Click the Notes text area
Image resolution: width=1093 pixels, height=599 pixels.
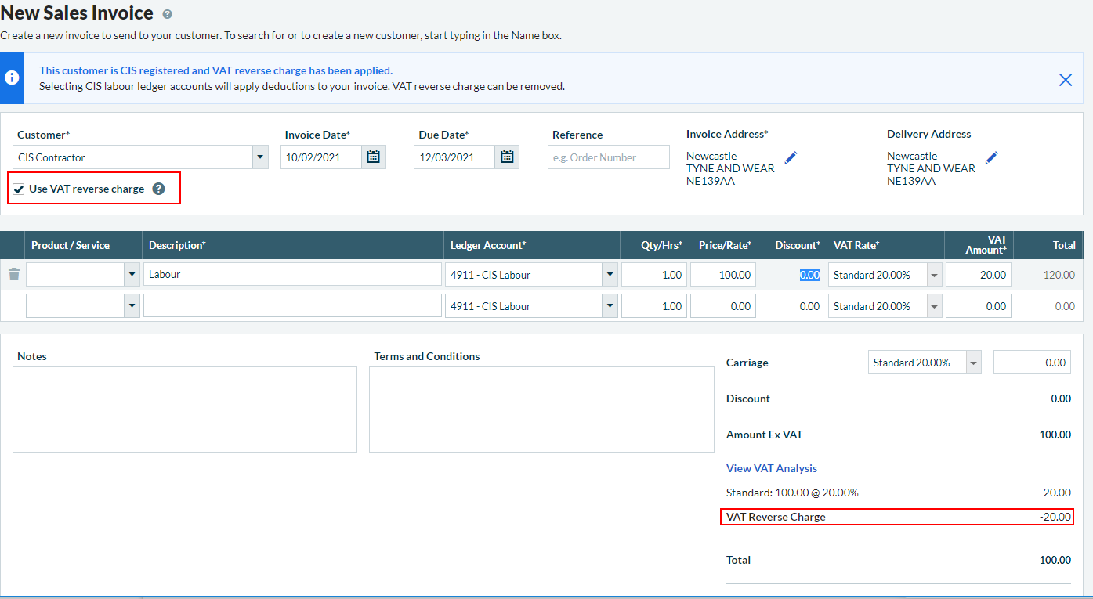184,410
